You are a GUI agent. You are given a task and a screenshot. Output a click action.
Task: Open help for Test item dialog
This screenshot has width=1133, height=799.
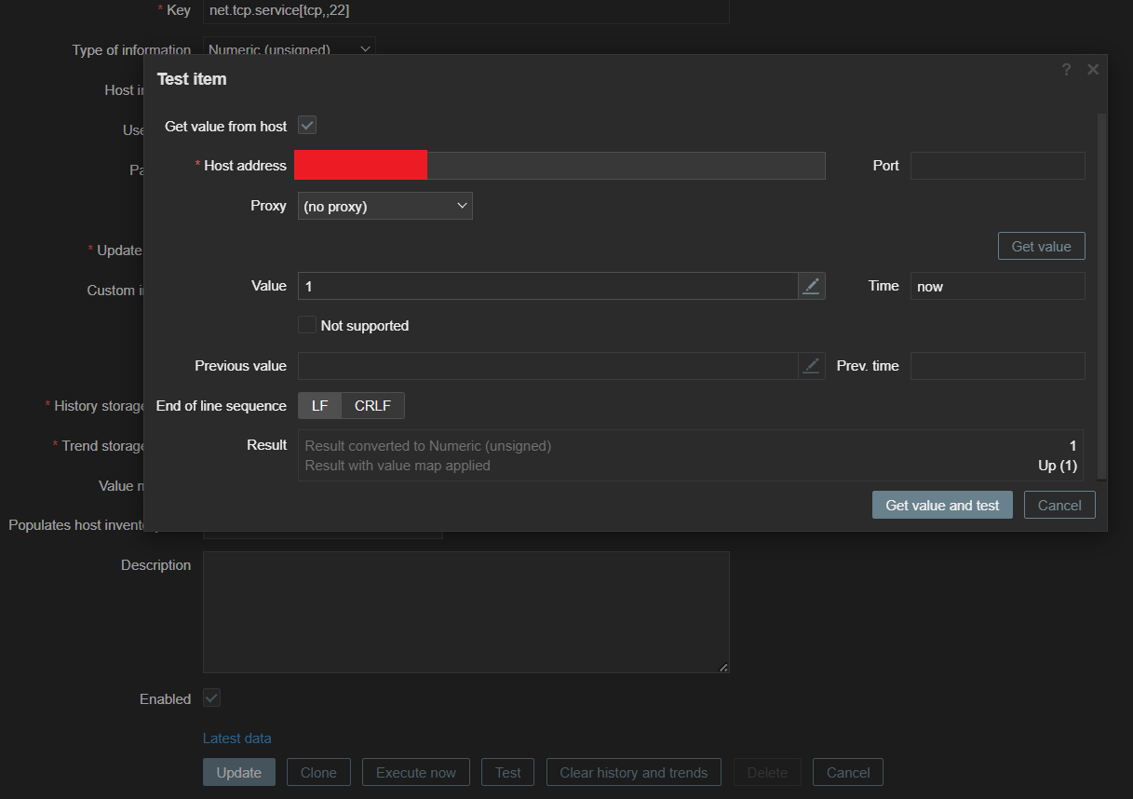pos(1066,70)
